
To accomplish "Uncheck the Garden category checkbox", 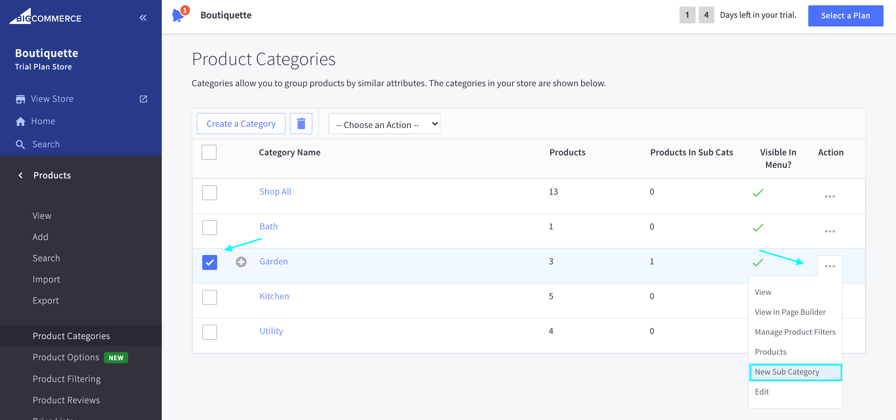I will pyautogui.click(x=209, y=262).
